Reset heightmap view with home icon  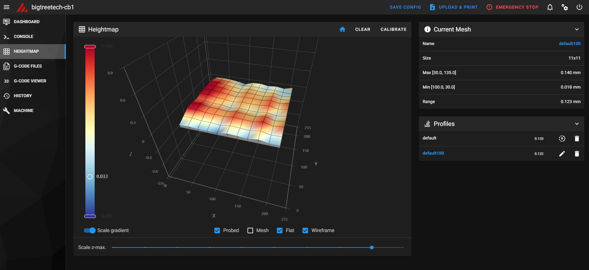(x=342, y=29)
